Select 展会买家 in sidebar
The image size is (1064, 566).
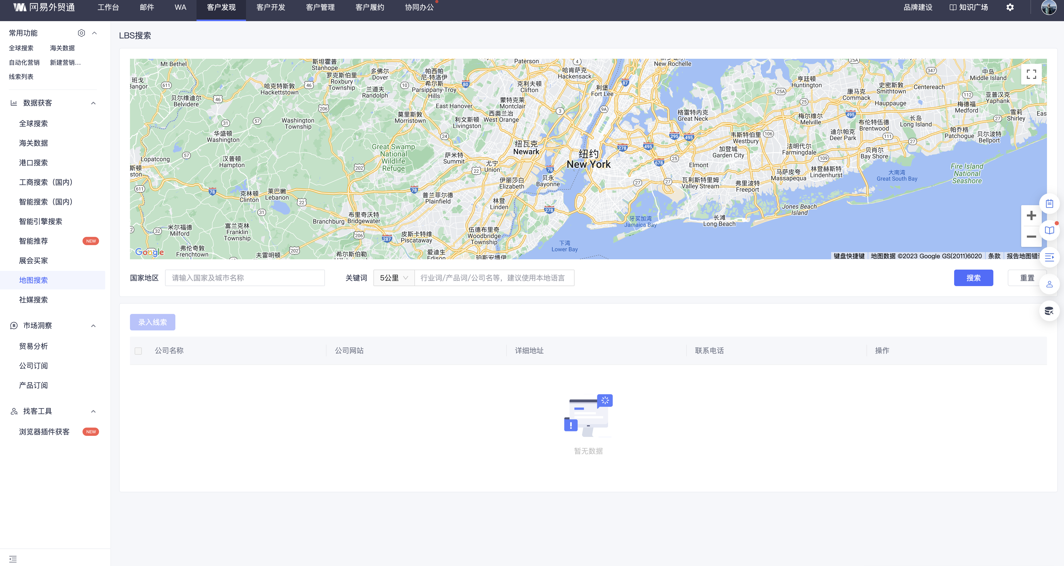34,261
